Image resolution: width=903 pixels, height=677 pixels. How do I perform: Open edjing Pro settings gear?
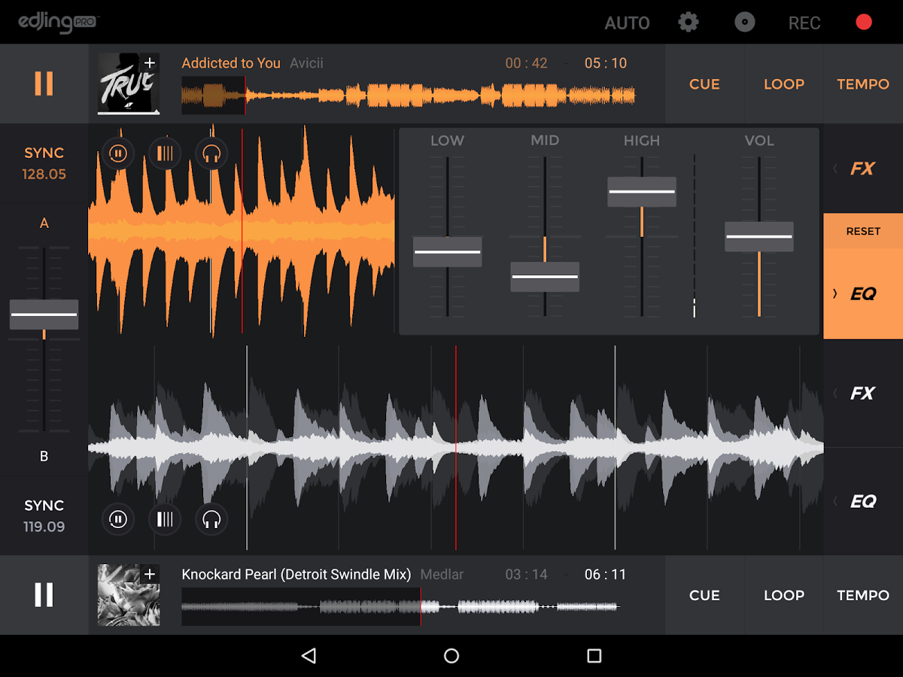pyautogui.click(x=688, y=22)
